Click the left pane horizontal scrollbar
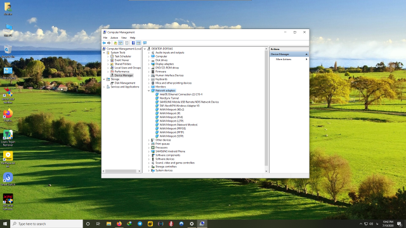 coord(121,171)
